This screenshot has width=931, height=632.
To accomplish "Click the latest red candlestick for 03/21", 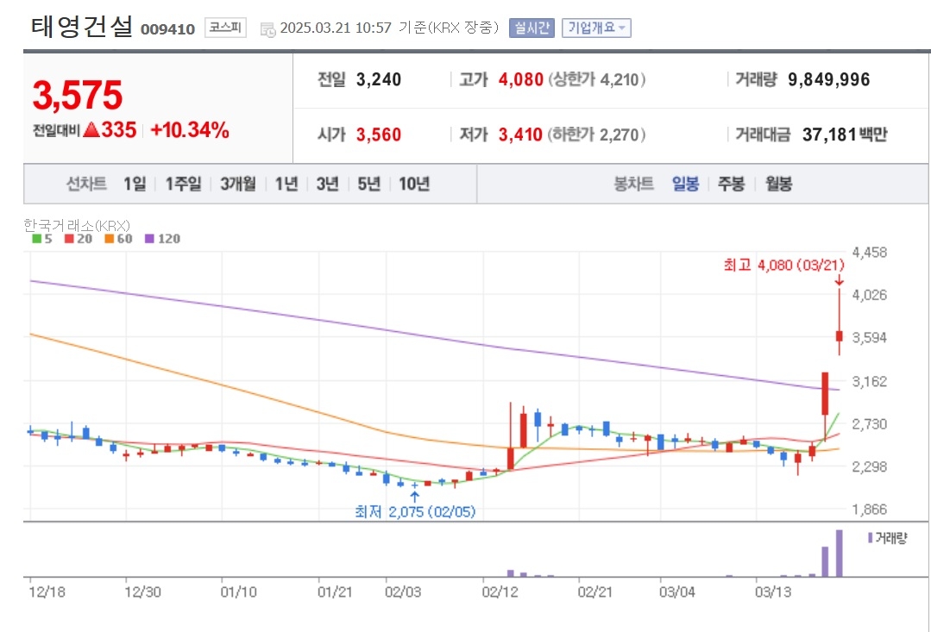I will coord(839,335).
